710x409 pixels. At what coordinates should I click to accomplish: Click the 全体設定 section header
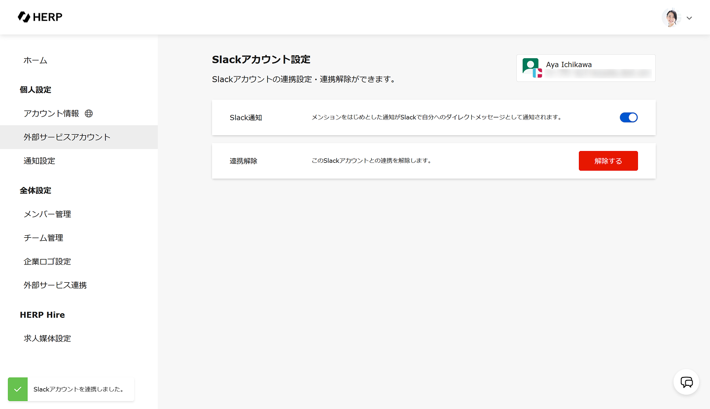click(x=35, y=190)
